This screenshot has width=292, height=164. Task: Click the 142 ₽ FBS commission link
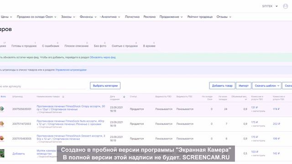(x=276, y=154)
